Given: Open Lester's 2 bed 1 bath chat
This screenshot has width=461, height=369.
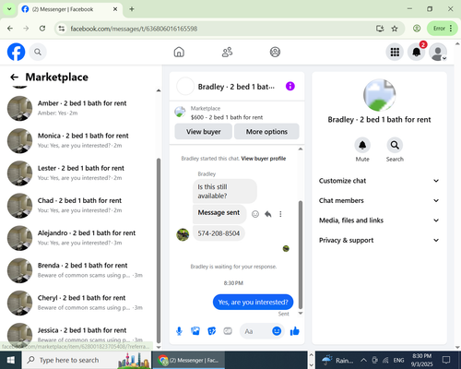Looking at the screenshot, I should (80, 173).
